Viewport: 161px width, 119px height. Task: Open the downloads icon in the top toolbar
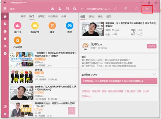point(52,9)
